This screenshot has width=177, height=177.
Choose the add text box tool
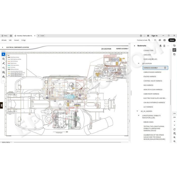tap(4, 72)
